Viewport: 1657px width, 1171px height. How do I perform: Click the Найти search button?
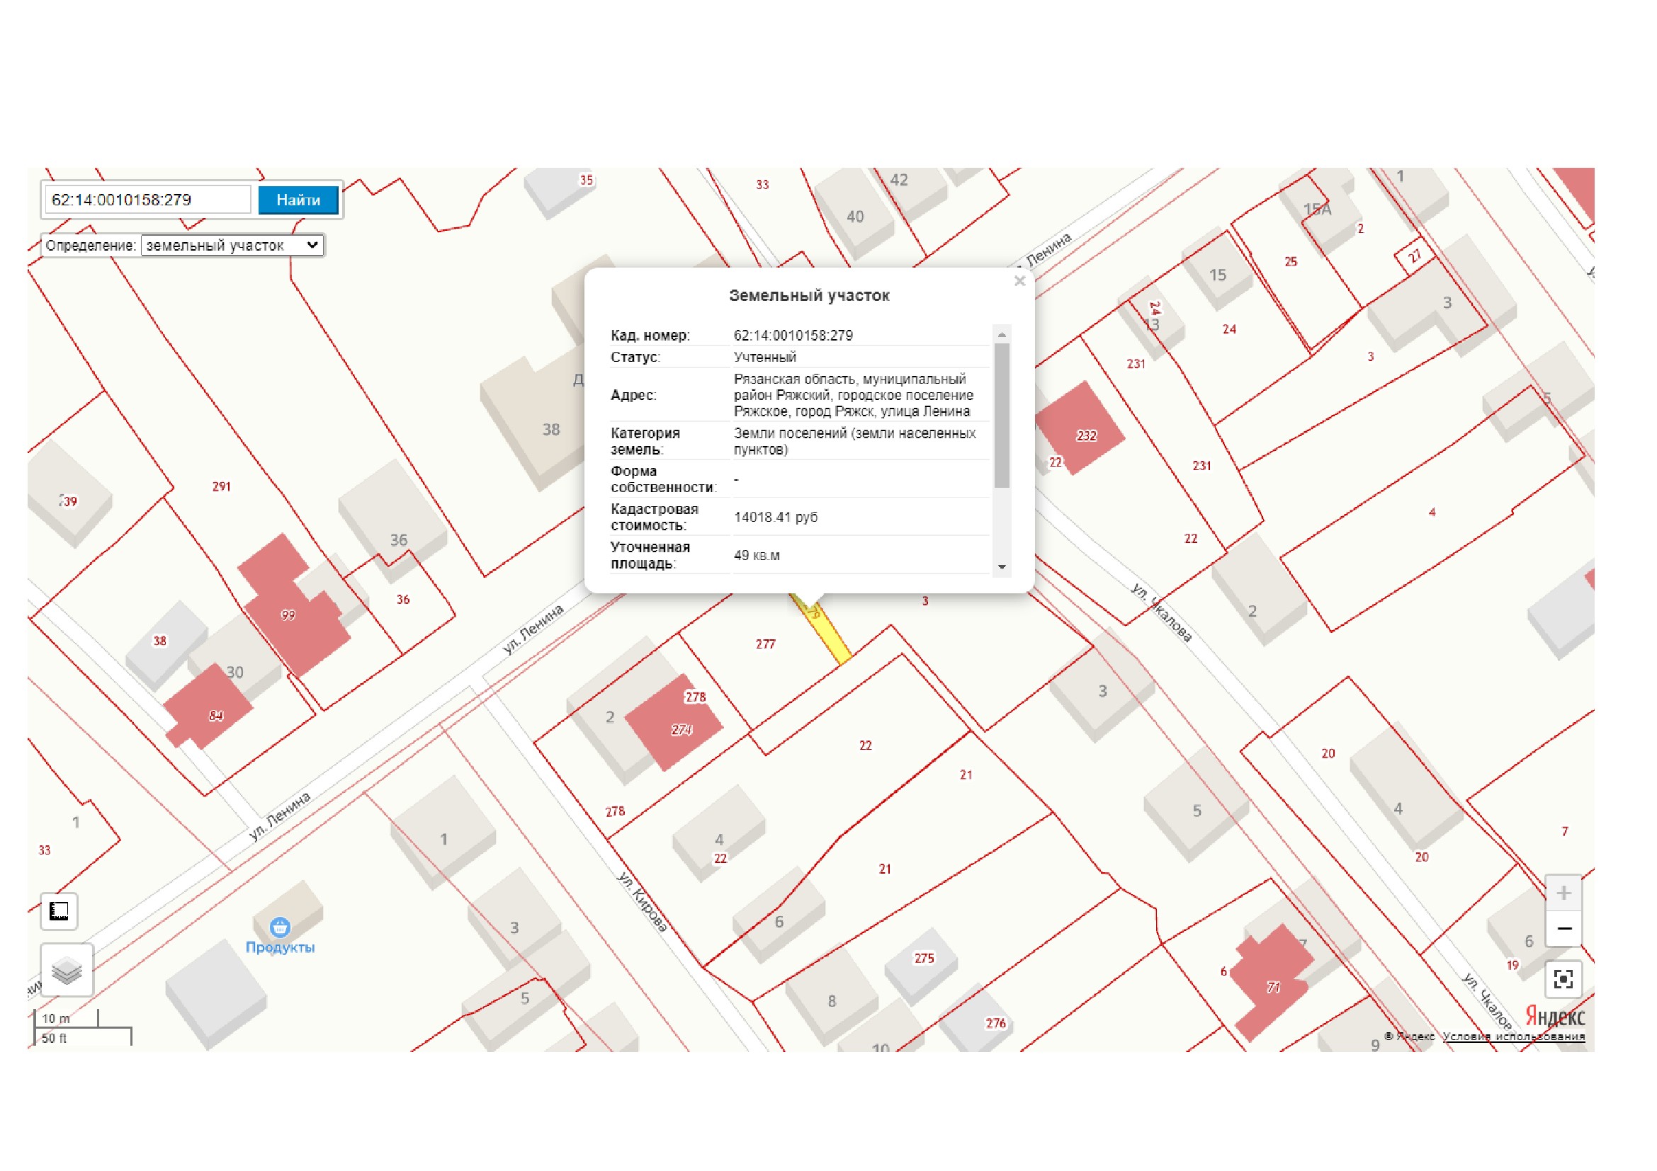click(x=298, y=200)
